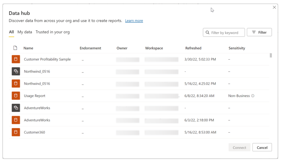
Task: Switch to the All tab
Action: 11,32
